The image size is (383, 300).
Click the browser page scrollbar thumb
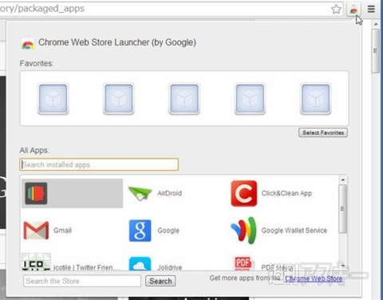[x=376, y=51]
